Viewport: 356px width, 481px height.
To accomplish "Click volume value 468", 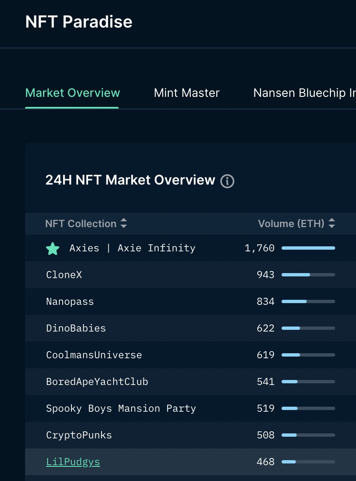I will 265,462.
